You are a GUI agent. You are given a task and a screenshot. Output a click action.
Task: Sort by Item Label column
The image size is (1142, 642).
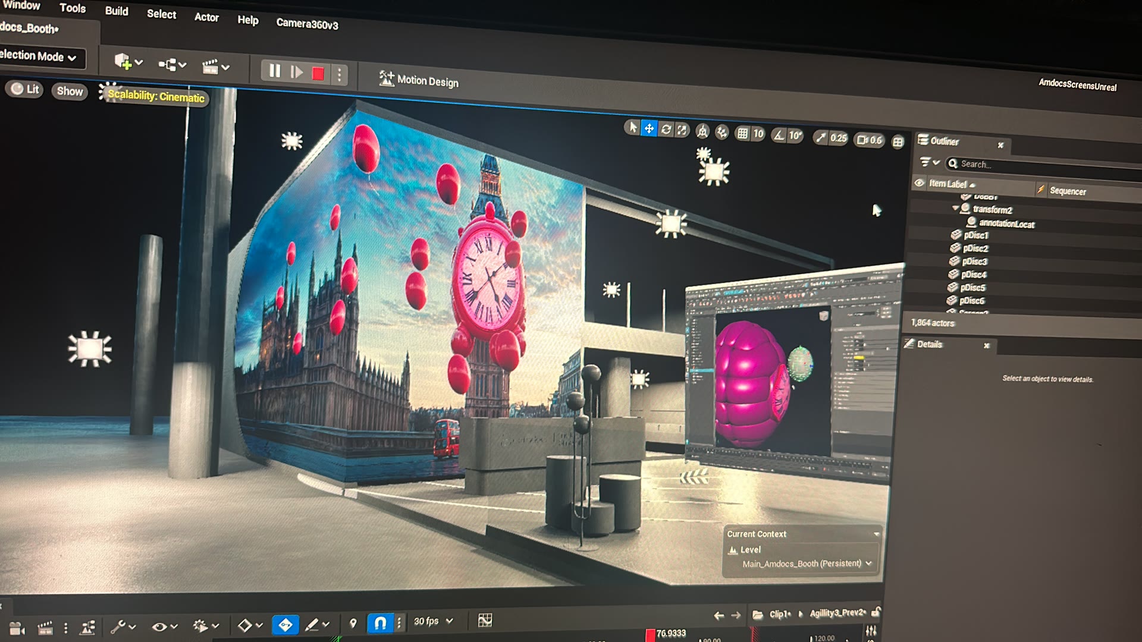[x=952, y=184]
